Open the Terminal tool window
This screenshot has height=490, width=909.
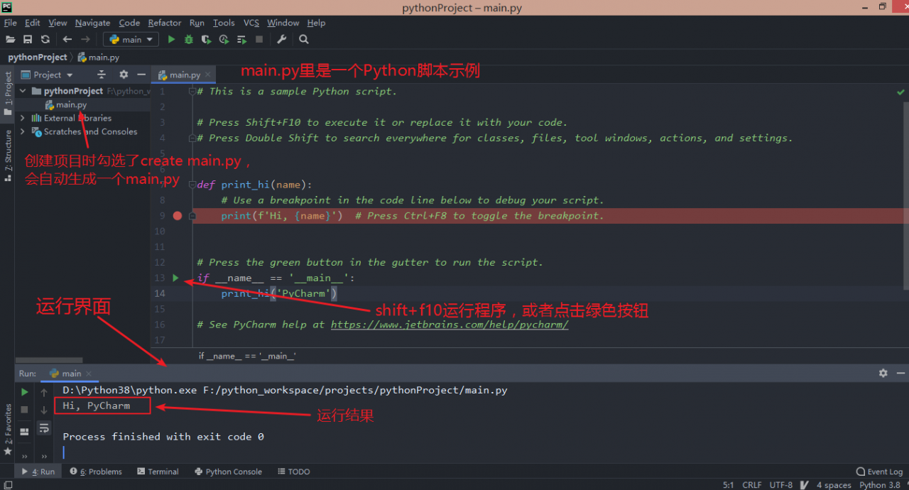(x=158, y=472)
